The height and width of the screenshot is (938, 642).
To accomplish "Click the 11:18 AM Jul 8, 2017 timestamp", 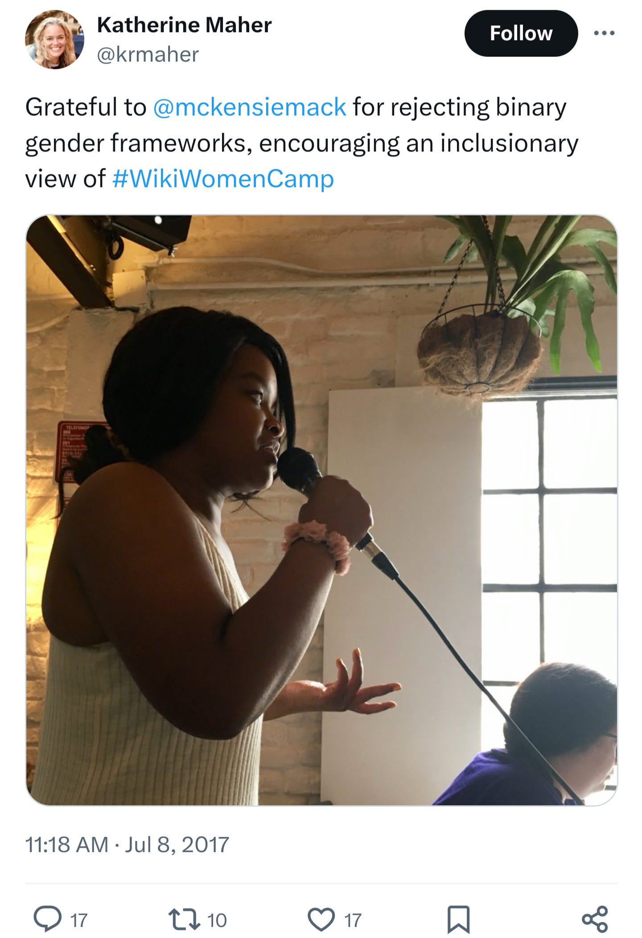I will (127, 844).
